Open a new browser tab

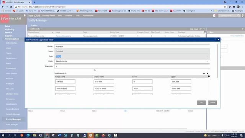(x=34, y=2)
